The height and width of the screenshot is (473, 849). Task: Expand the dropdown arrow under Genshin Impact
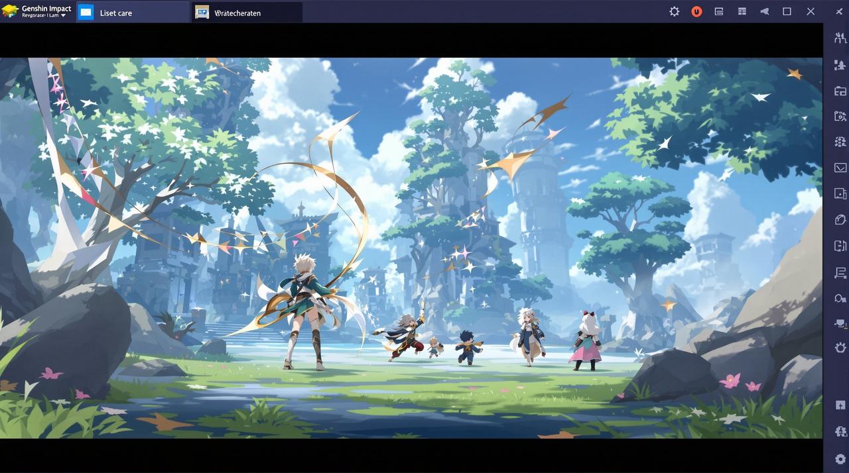(63, 16)
